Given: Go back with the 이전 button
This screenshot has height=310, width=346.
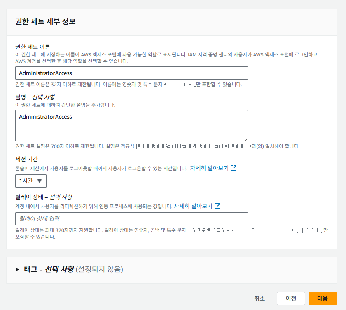Looking at the screenshot, I should (291, 298).
